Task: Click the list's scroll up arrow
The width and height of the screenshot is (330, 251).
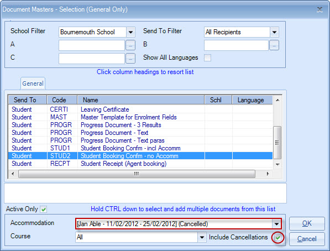Action: 277,100
